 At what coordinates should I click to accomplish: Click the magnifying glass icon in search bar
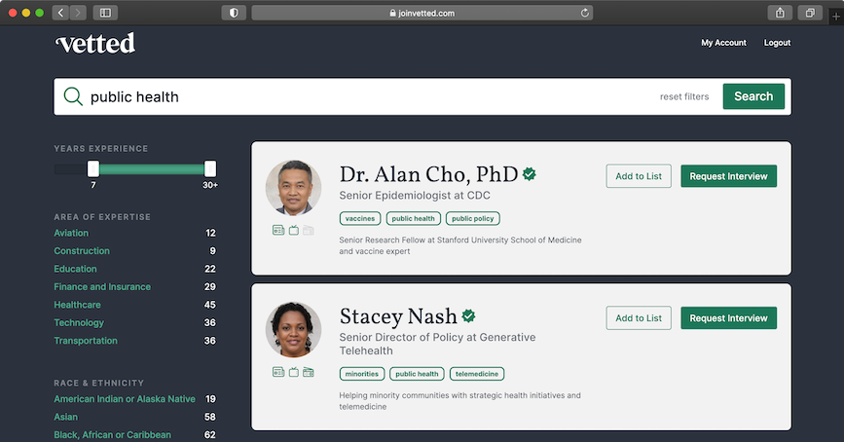tap(73, 96)
